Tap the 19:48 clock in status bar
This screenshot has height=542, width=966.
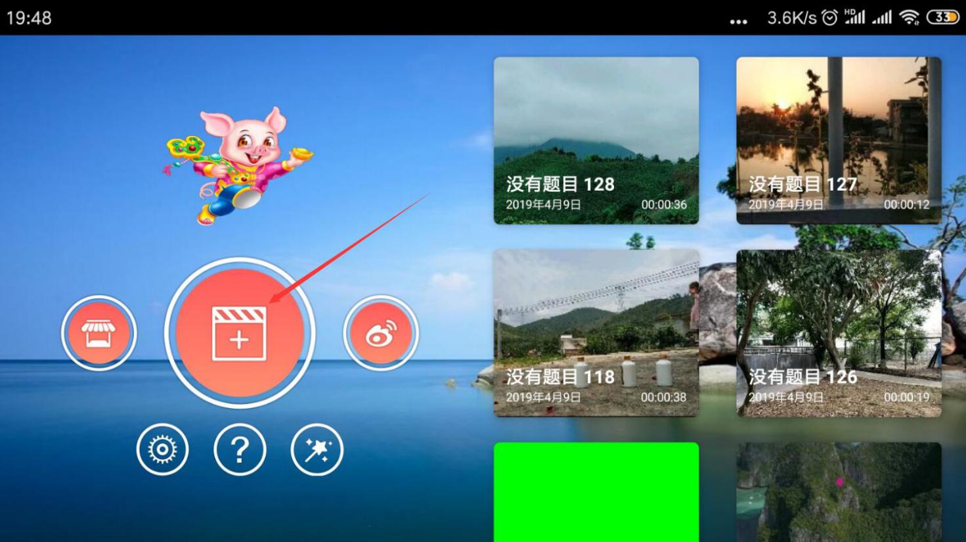click(x=29, y=18)
